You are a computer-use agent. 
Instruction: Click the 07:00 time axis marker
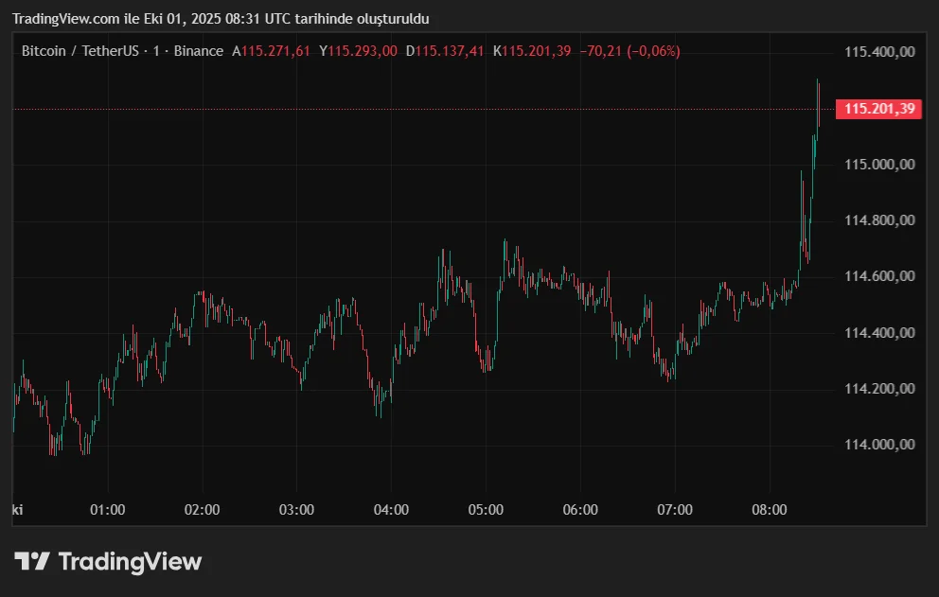pos(675,509)
